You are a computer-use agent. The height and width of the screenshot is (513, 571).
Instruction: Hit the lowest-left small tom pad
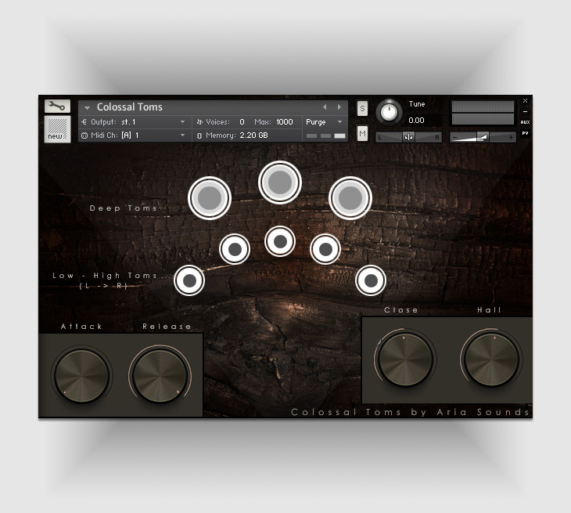tap(189, 280)
